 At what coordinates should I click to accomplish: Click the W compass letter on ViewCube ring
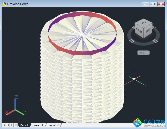pyautogui.click(x=154, y=27)
